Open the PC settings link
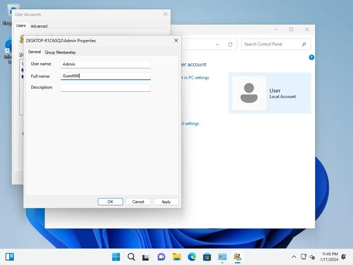The height and width of the screenshot is (265, 353). tap(195, 78)
